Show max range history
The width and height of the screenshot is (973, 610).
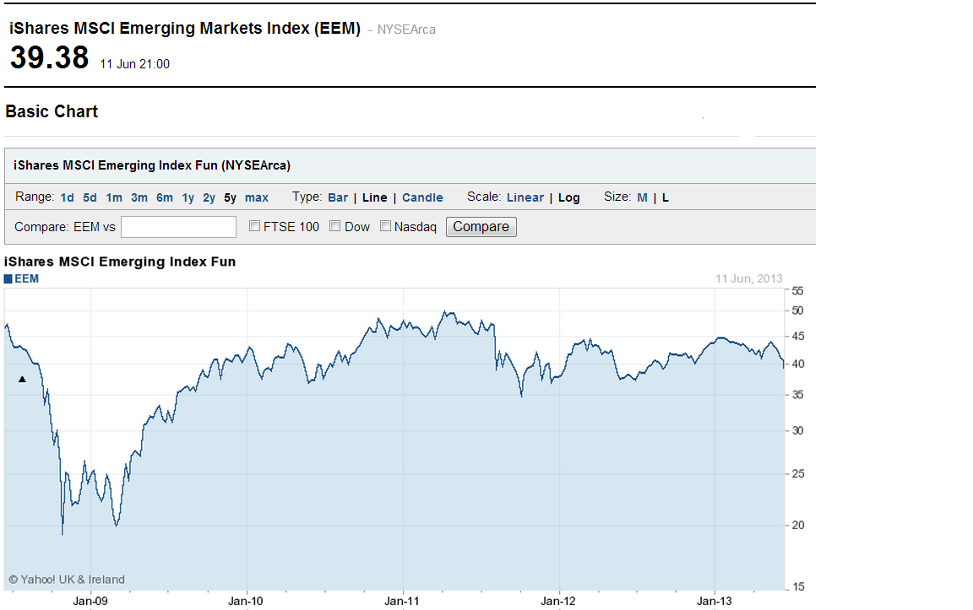coord(257,197)
